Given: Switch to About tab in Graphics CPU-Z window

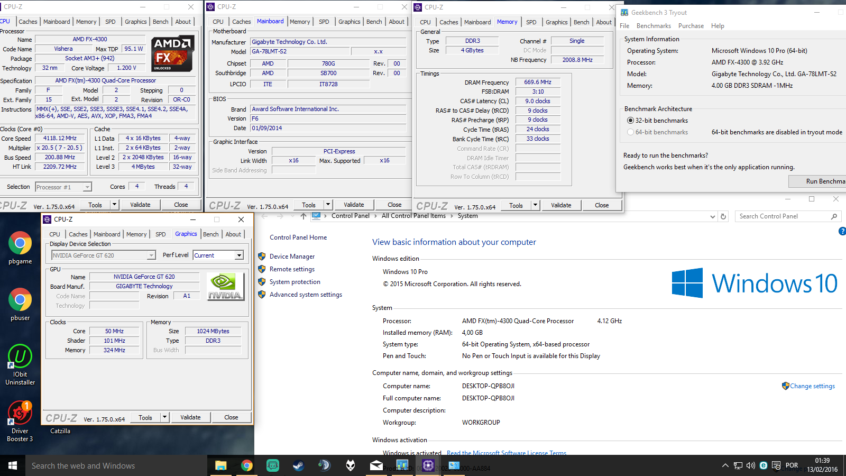Looking at the screenshot, I should pyautogui.click(x=233, y=234).
